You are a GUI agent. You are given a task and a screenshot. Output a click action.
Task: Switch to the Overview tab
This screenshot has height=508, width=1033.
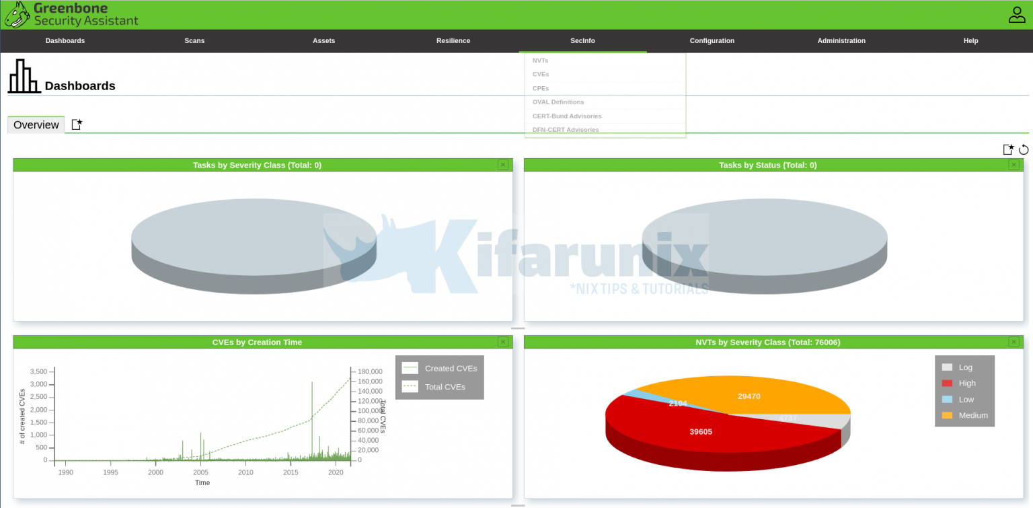coord(35,124)
